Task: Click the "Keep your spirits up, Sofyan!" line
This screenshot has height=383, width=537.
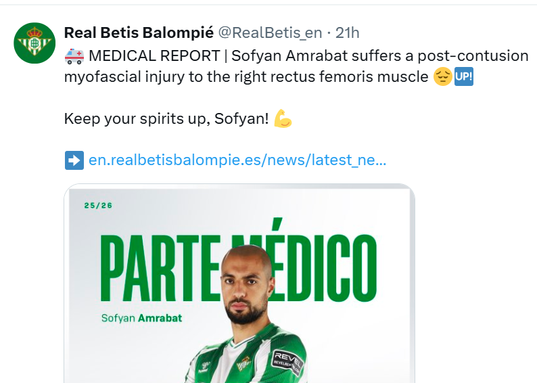Action: pyautogui.click(x=166, y=119)
